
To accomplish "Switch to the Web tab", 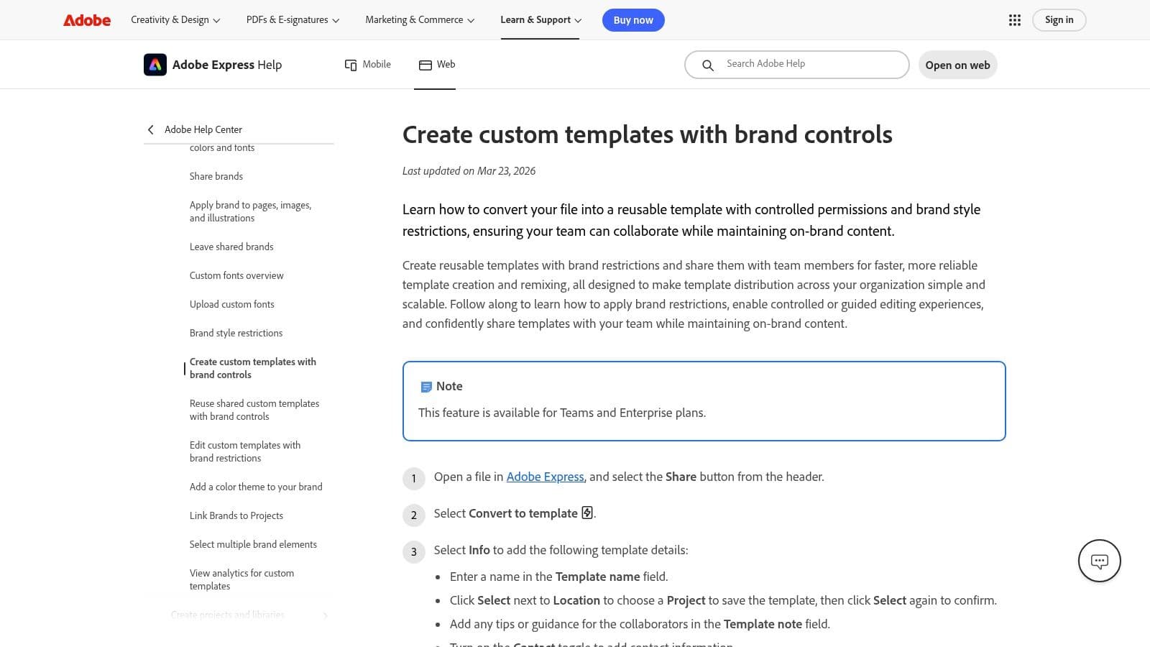I will [436, 65].
